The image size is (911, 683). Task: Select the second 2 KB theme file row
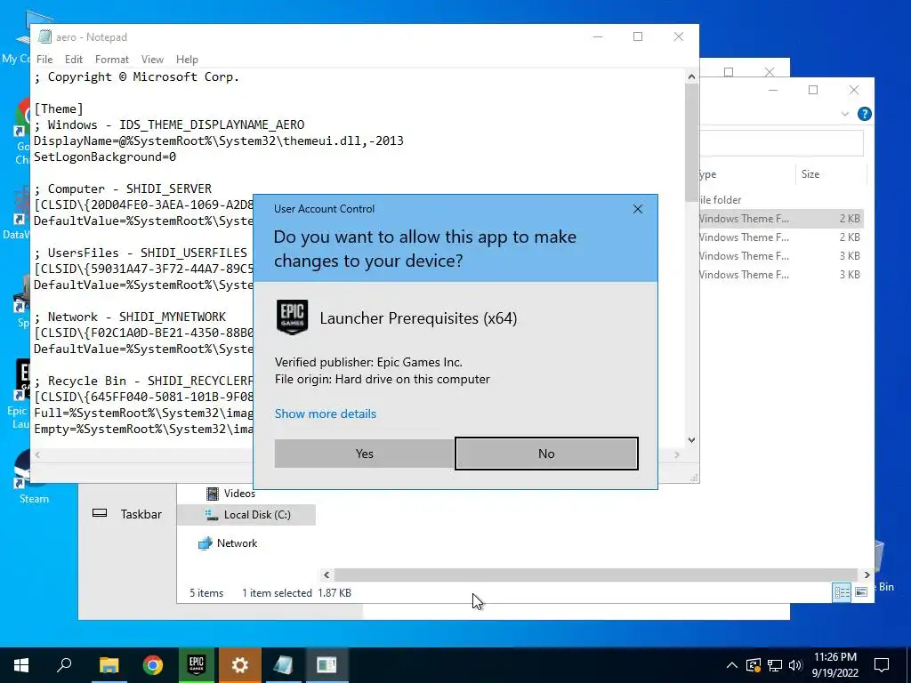[781, 237]
